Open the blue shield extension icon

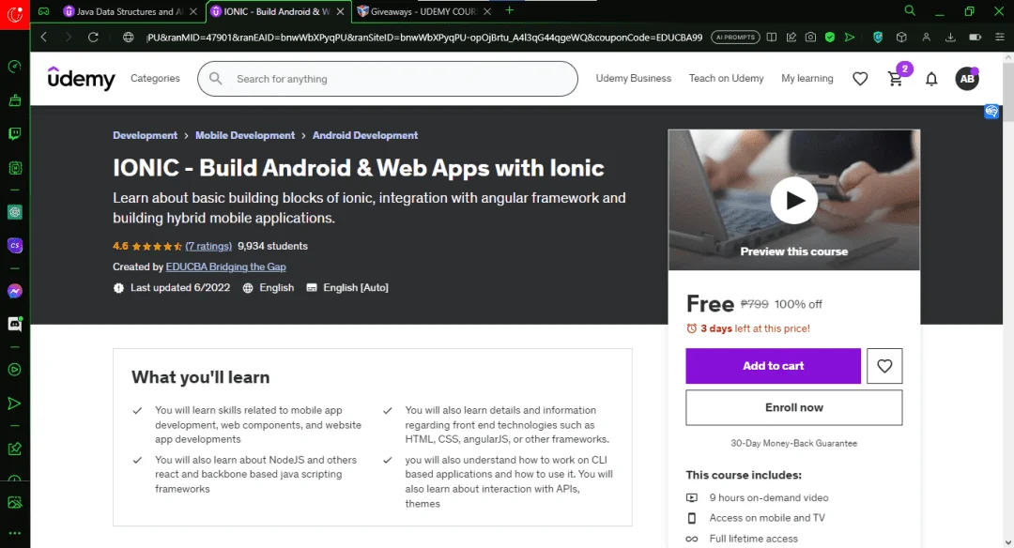(x=878, y=38)
